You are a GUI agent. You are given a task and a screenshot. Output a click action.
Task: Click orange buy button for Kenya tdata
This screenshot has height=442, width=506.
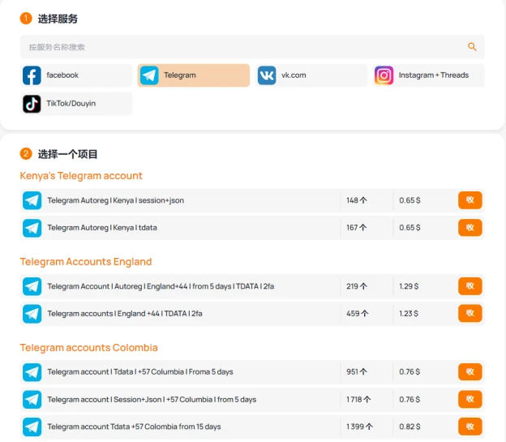470,228
